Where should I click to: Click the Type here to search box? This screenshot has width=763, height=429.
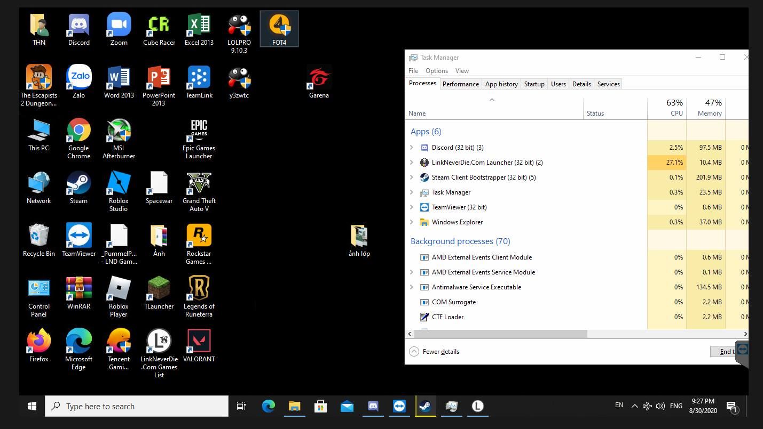[137, 407]
